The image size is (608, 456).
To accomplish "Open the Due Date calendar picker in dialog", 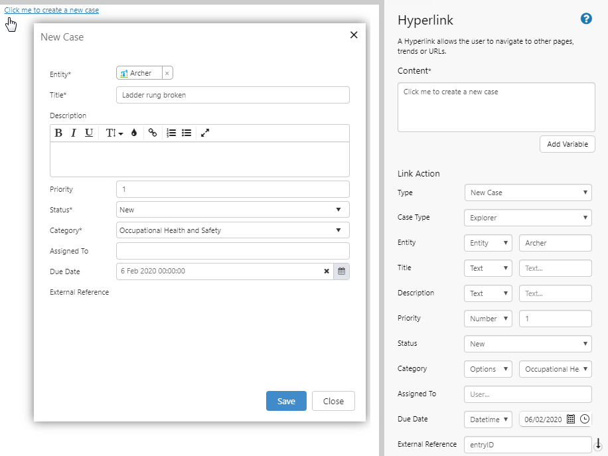I will [x=341, y=271].
